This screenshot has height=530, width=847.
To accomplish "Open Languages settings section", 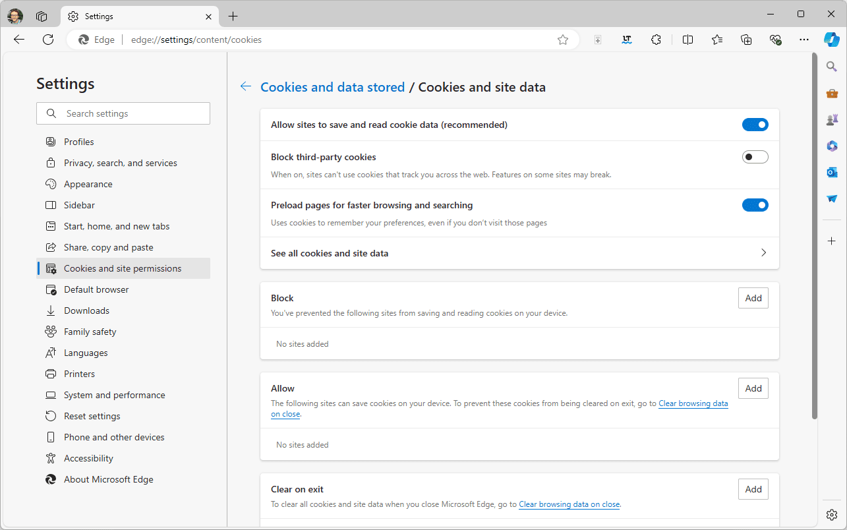I will pyautogui.click(x=123, y=353).
